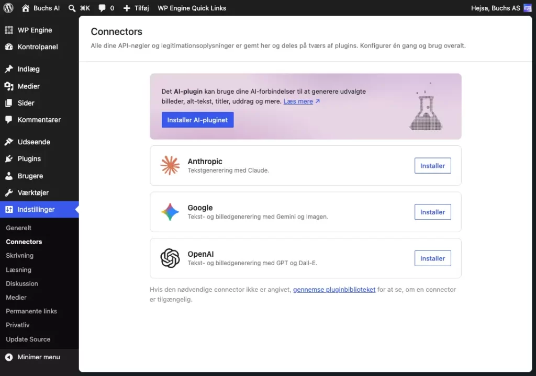
Task: Click the user avatar icon
Action: coord(528,8)
